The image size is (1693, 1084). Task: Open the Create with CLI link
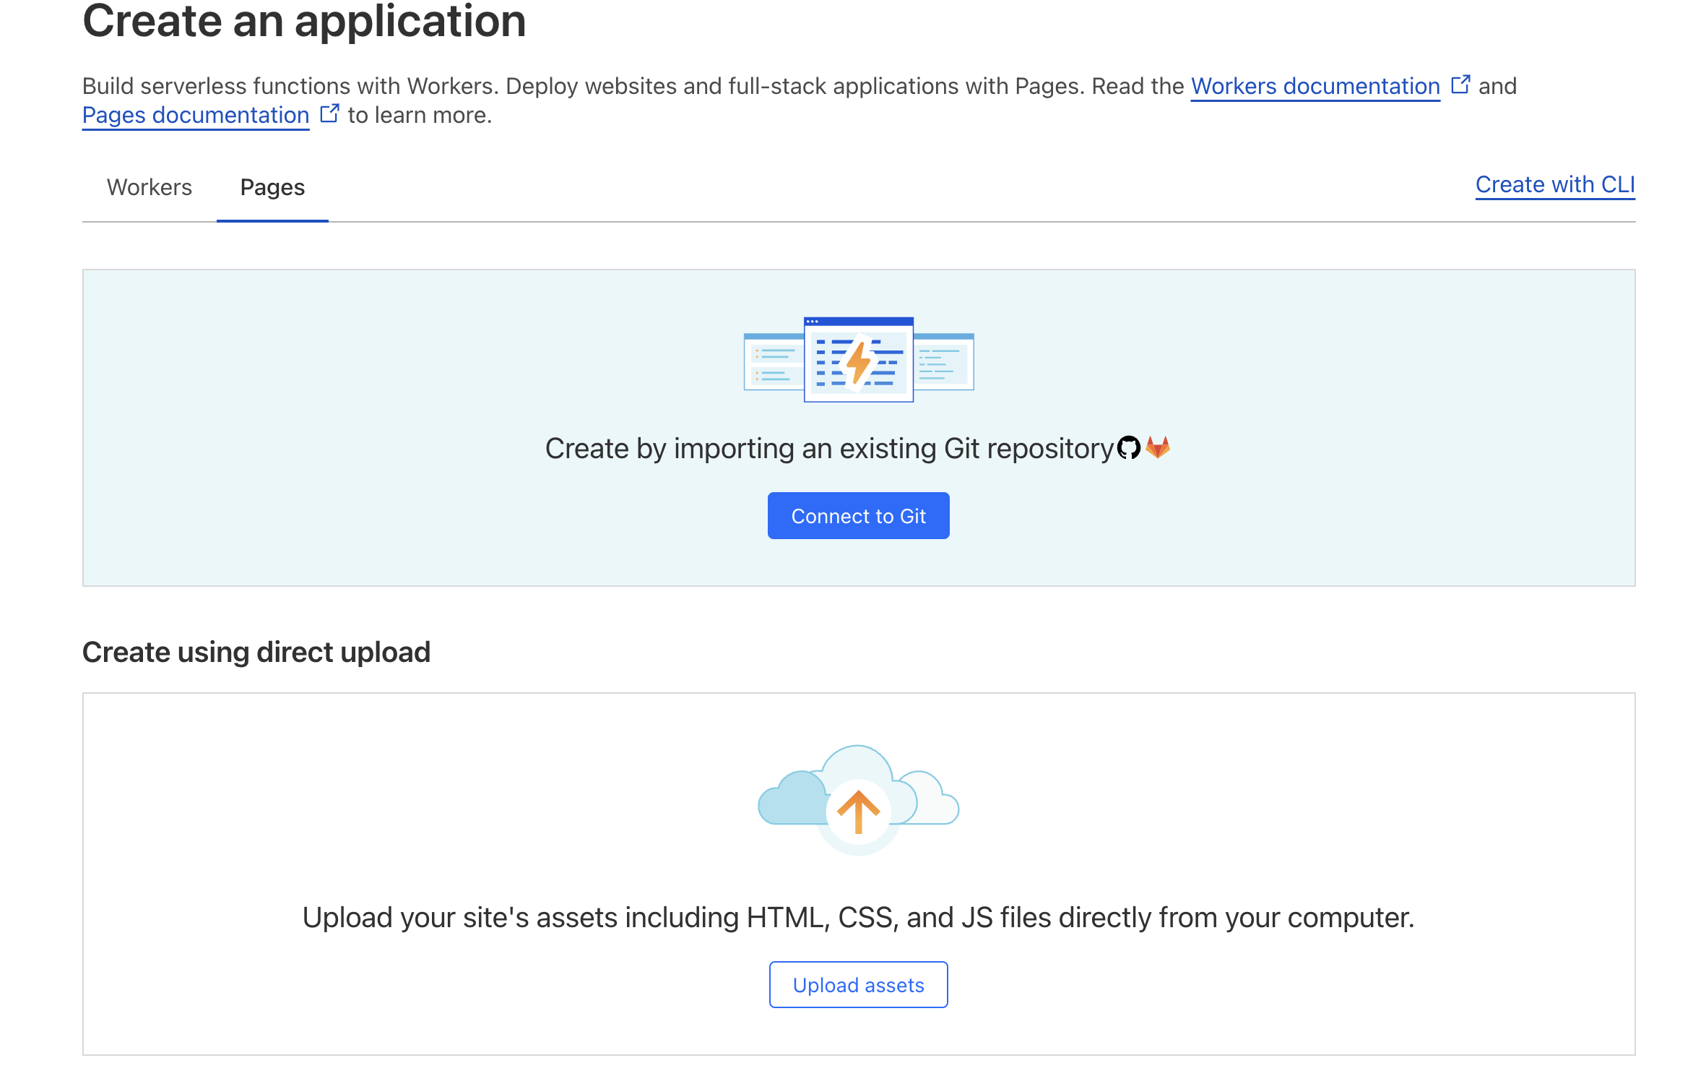1554,185
